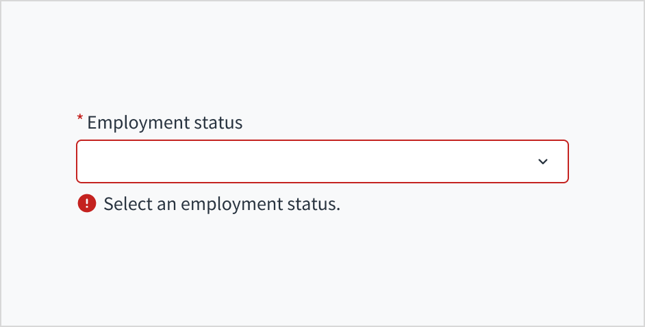Viewport: 645px width, 327px height.
Task: Show the employment status options list
Action: (x=322, y=161)
